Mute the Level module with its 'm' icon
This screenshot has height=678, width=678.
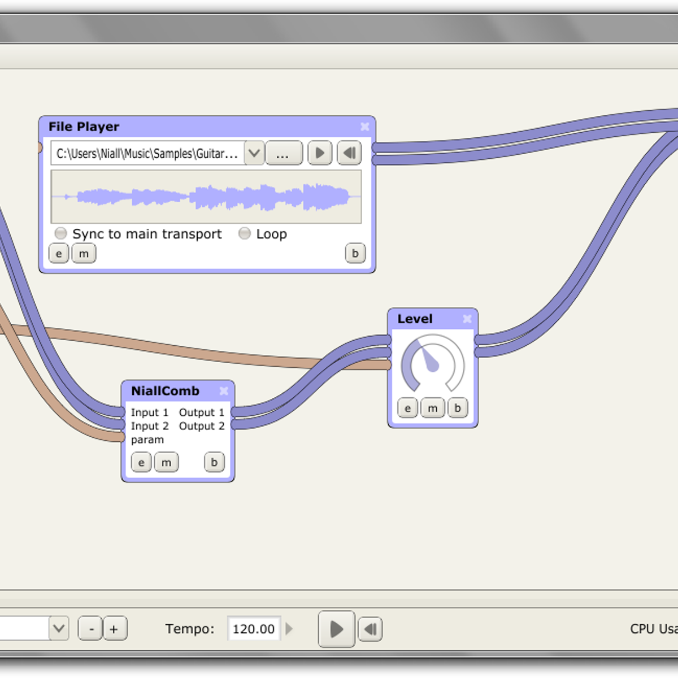432,408
